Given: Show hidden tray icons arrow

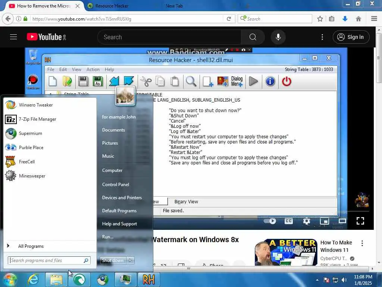Looking at the screenshot, I should pos(317,280).
